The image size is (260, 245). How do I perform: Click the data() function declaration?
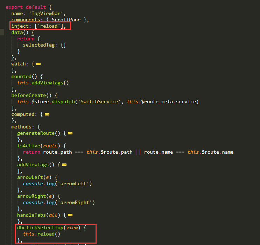23,33
